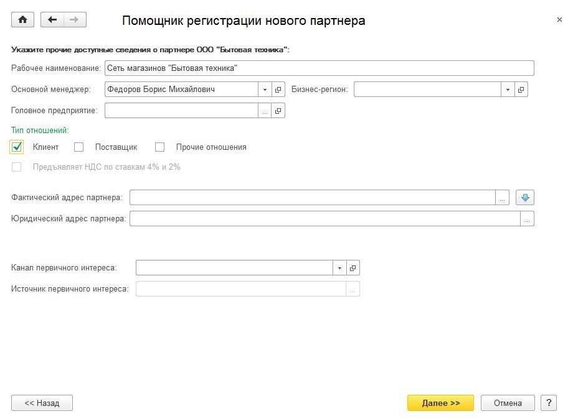Enable the Поставщик checkbox
Image resolution: width=573 pixels, height=419 pixels.
(x=78, y=147)
